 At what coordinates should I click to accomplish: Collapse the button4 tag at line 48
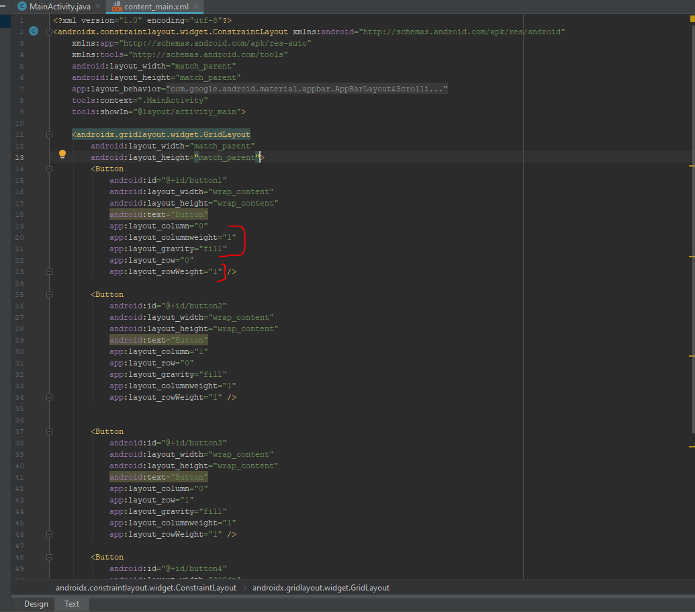point(49,556)
